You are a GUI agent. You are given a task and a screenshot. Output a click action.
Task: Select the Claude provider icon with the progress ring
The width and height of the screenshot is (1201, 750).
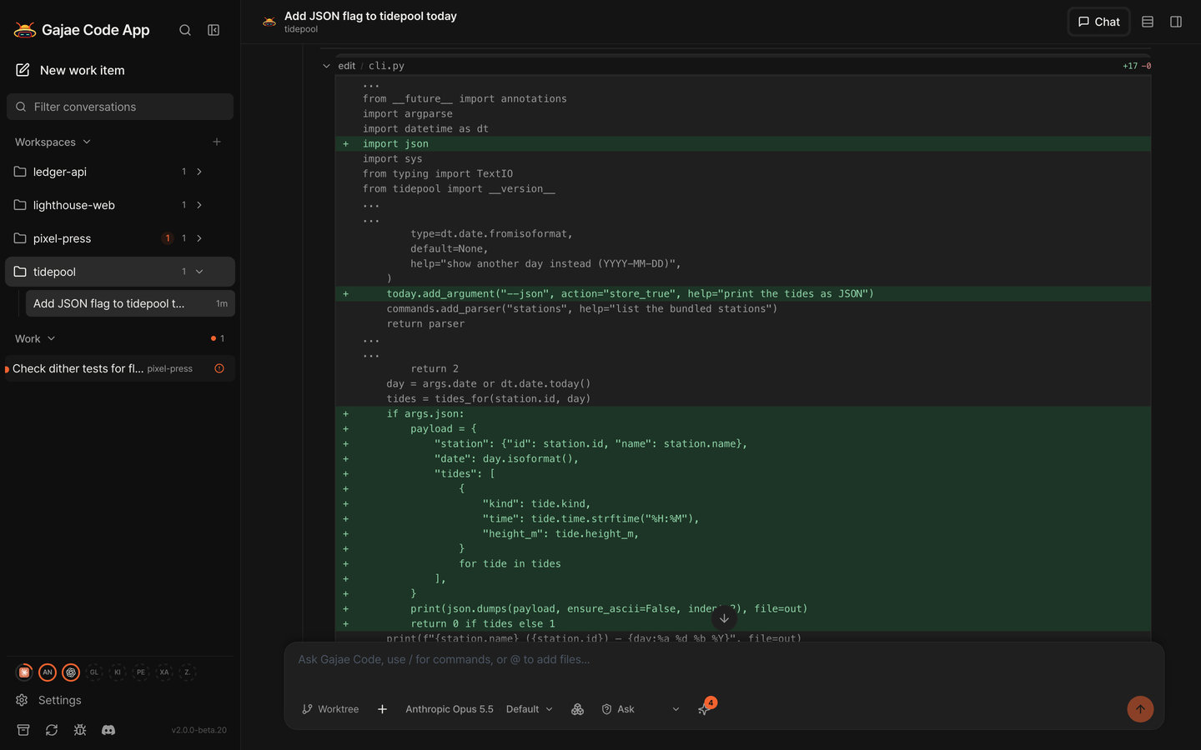point(24,672)
